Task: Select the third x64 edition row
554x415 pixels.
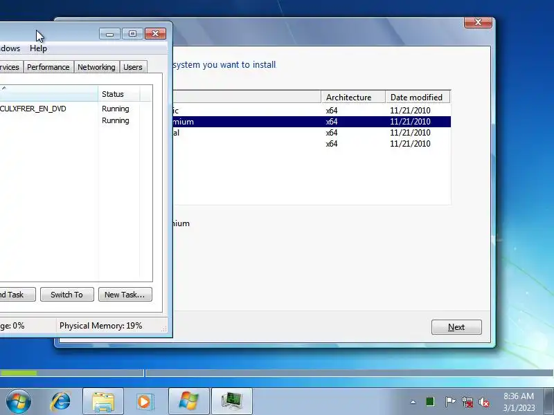Action: [312, 133]
